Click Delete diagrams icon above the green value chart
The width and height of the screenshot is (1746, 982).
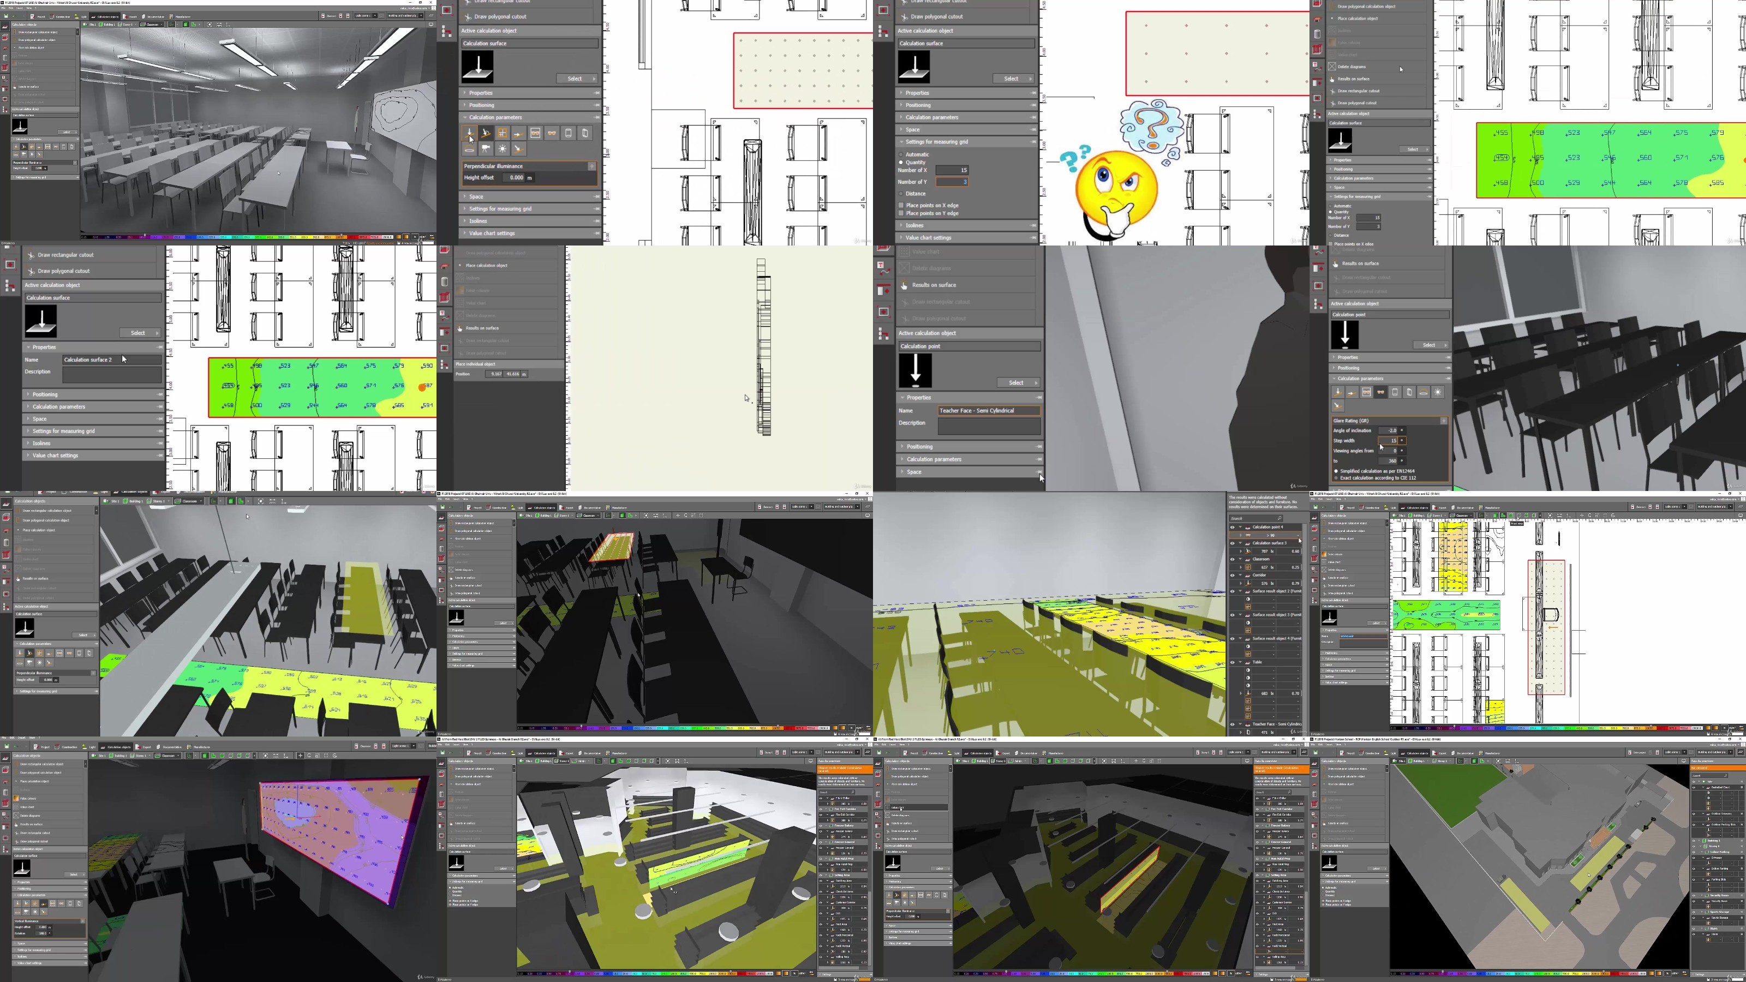[x=1332, y=67]
